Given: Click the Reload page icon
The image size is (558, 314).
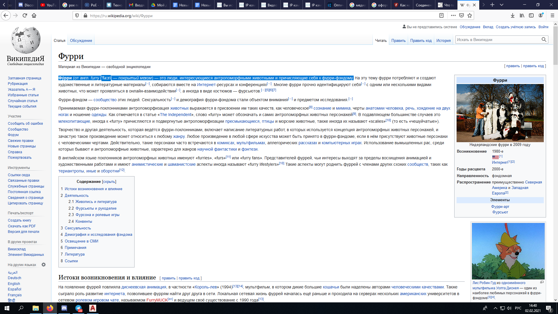Looking at the screenshot, I should tap(25, 15).
